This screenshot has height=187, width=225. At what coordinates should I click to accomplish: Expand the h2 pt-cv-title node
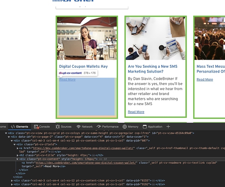click(18, 155)
